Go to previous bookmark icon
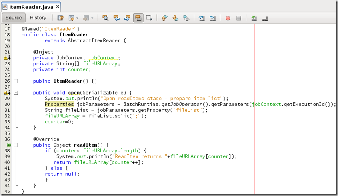The image size is (338, 196). [164, 18]
